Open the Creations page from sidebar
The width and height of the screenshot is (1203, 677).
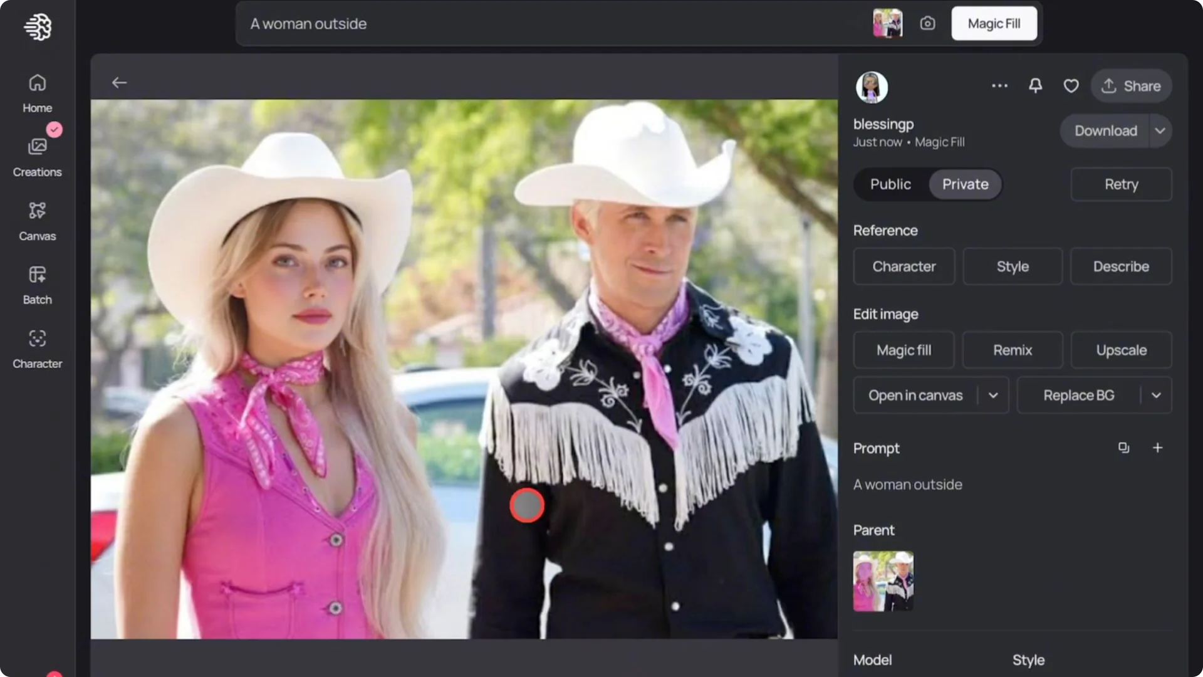tap(37, 155)
